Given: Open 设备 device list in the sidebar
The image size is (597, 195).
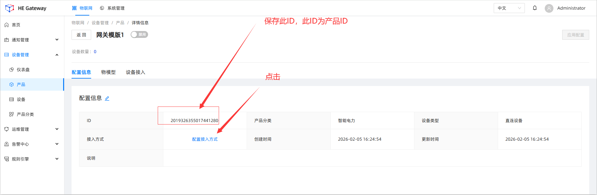Looking at the screenshot, I should [x=21, y=99].
